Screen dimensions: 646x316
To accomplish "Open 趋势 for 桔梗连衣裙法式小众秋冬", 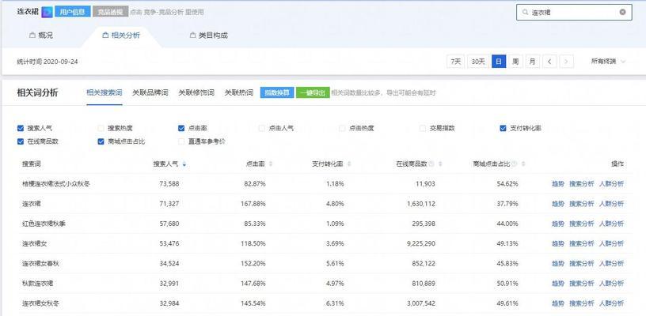I will pyautogui.click(x=558, y=184).
